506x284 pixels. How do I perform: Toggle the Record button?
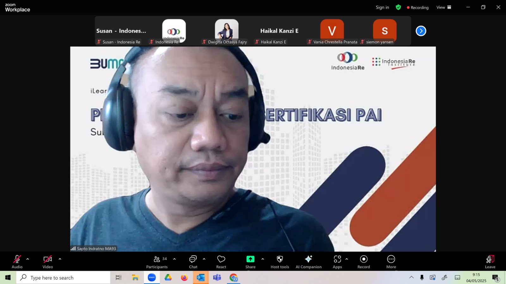pyautogui.click(x=364, y=262)
